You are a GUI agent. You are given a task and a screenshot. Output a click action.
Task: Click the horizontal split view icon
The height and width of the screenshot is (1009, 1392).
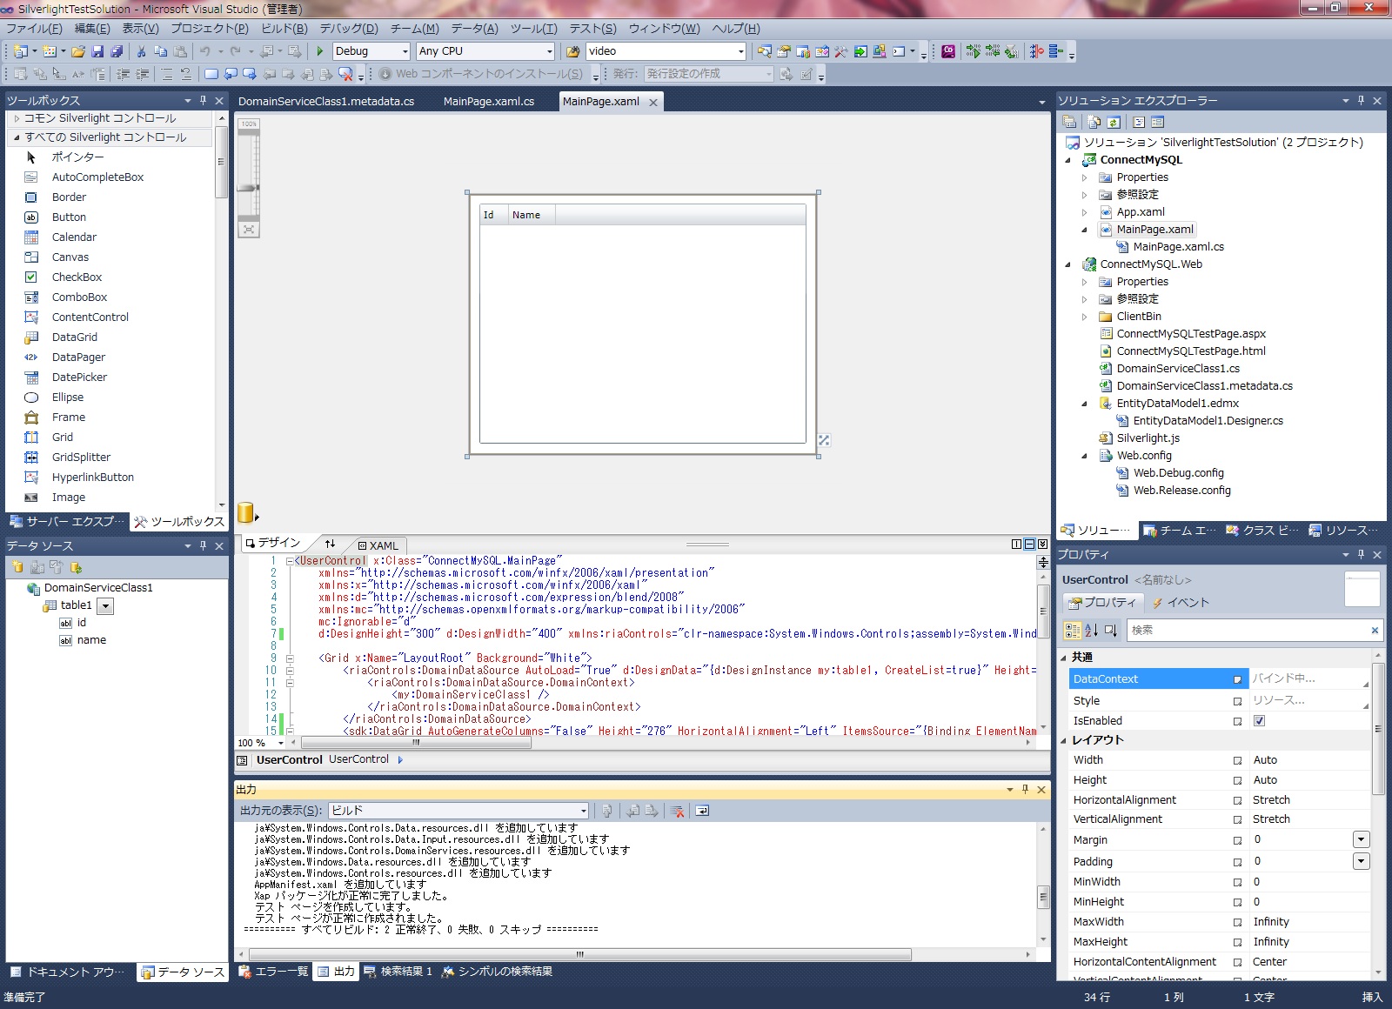(x=1029, y=544)
